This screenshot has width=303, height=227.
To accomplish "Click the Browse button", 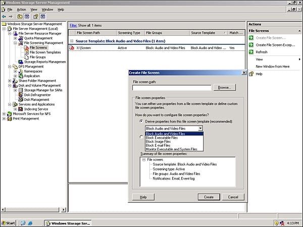I will point(225,87).
